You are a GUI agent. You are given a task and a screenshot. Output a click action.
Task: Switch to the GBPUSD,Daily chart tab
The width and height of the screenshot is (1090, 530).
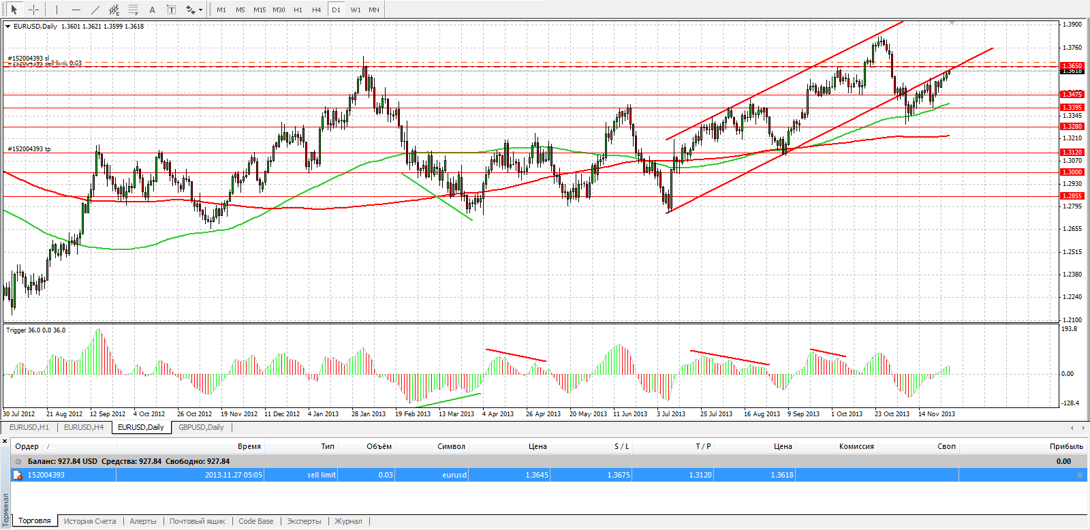coord(201,427)
